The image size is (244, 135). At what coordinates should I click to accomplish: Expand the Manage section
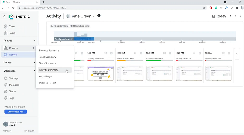[34, 62]
